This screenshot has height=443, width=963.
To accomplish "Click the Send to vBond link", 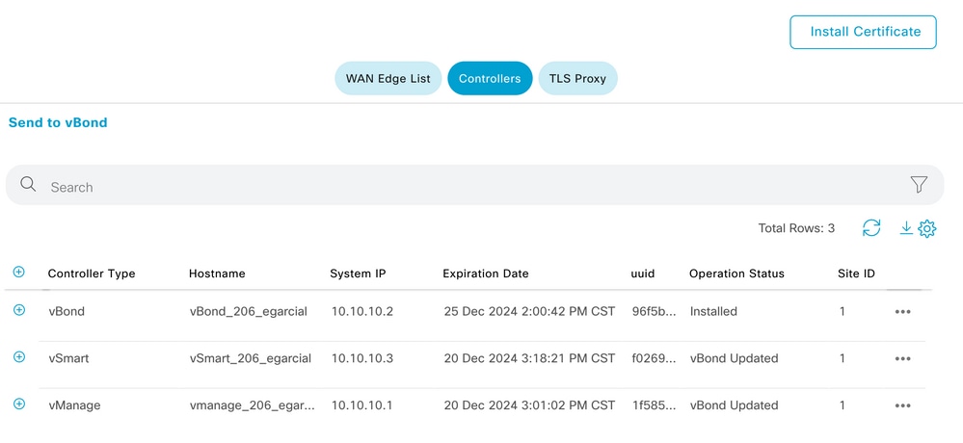I will click(58, 122).
